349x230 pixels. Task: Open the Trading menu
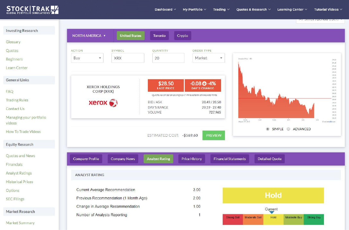pyautogui.click(x=221, y=10)
